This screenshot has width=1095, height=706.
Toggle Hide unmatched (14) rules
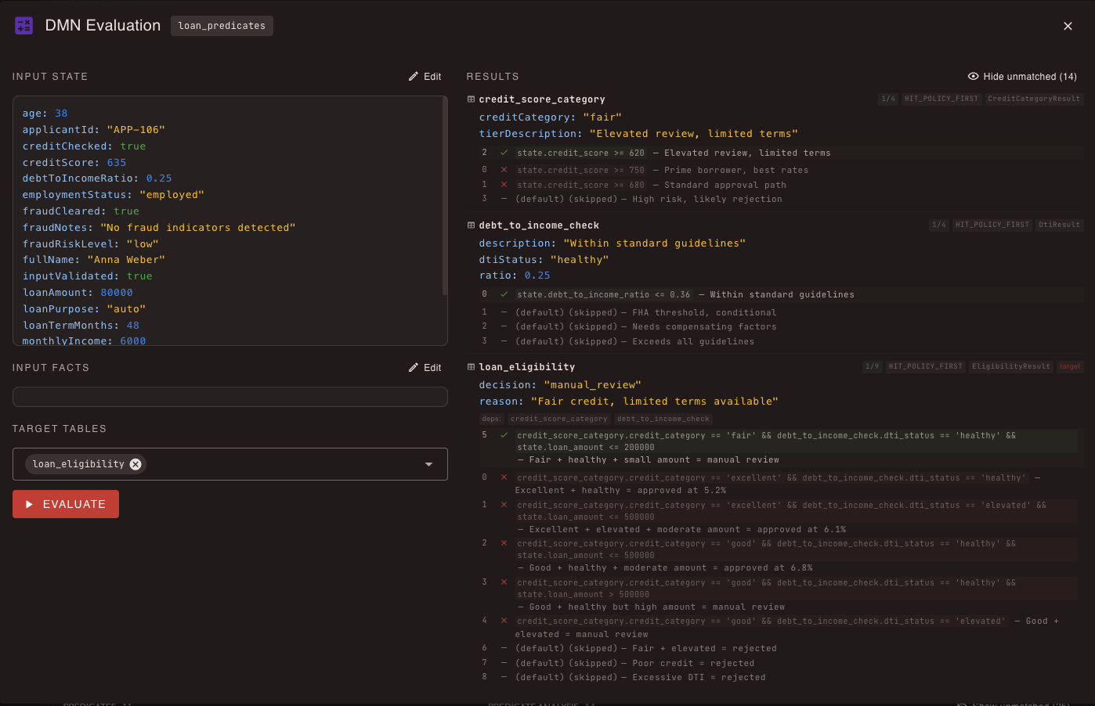pyautogui.click(x=1022, y=77)
